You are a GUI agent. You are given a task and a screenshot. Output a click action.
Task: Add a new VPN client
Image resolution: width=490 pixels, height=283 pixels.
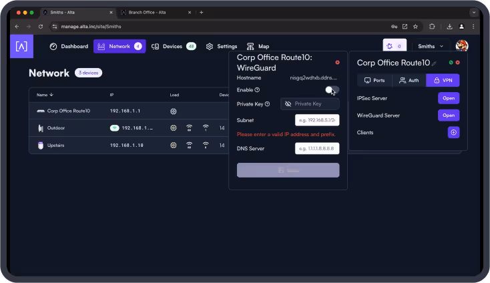coord(453,132)
